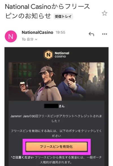Open NationalCasino sender name
The image size is (113, 166).
[x=37, y=32]
